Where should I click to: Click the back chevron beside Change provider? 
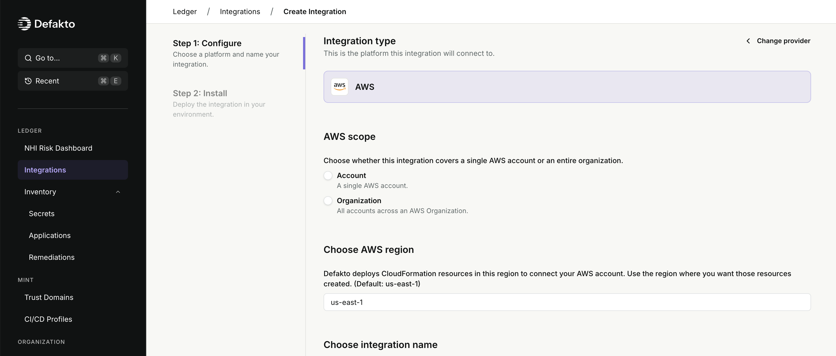pos(748,41)
